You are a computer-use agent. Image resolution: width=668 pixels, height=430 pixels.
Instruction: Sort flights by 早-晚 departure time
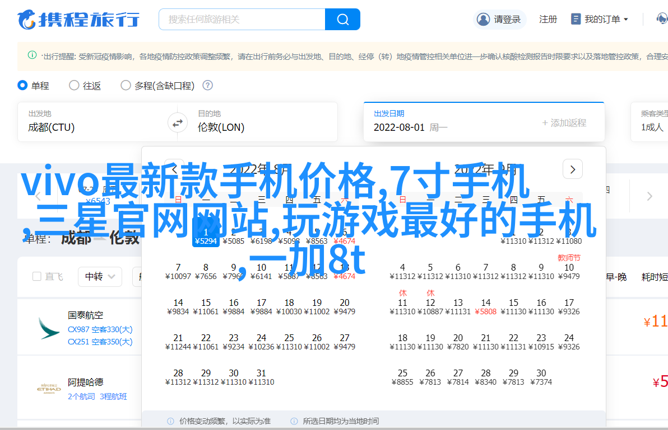pyautogui.click(x=616, y=277)
